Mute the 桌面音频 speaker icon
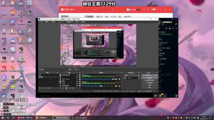The image size is (214, 120). point(116,86)
